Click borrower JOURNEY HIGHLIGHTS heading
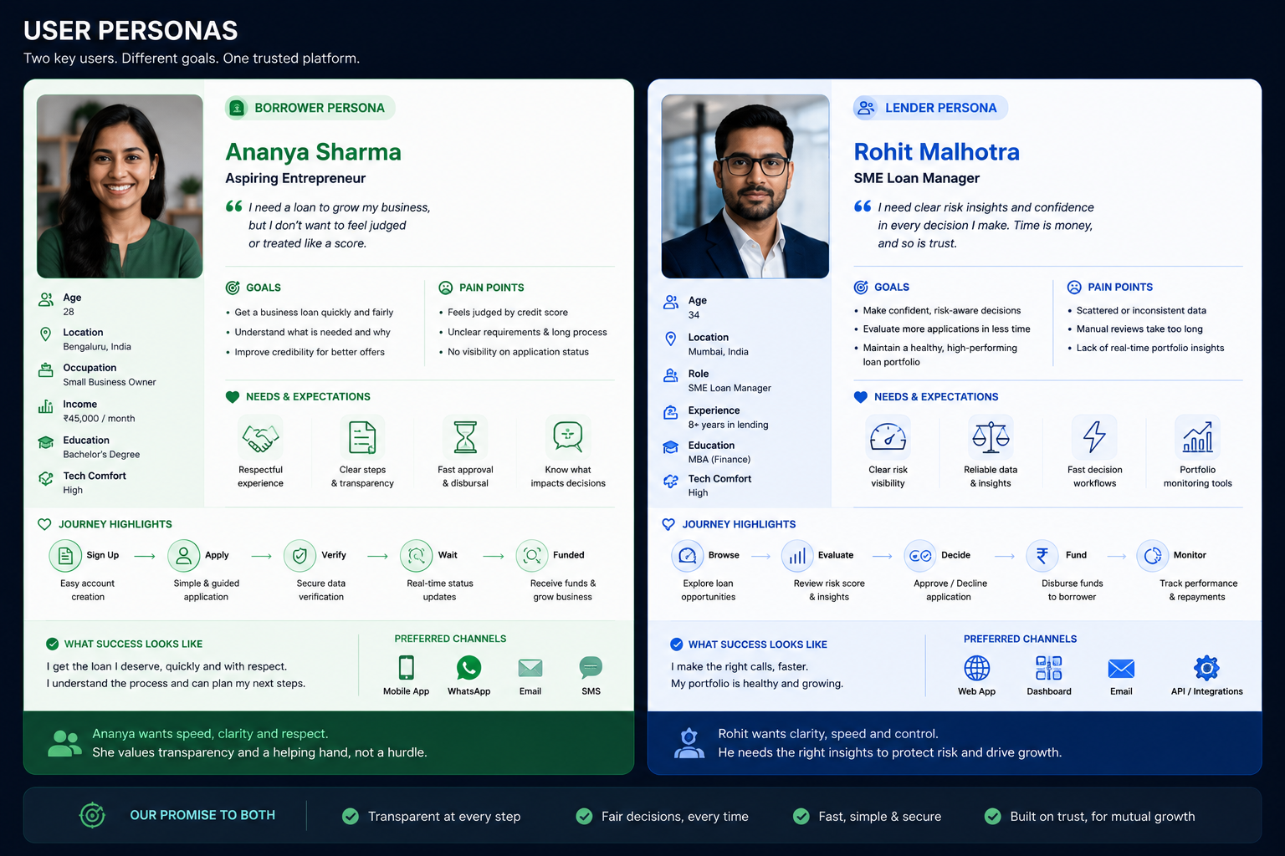The width and height of the screenshot is (1285, 856). 115,524
